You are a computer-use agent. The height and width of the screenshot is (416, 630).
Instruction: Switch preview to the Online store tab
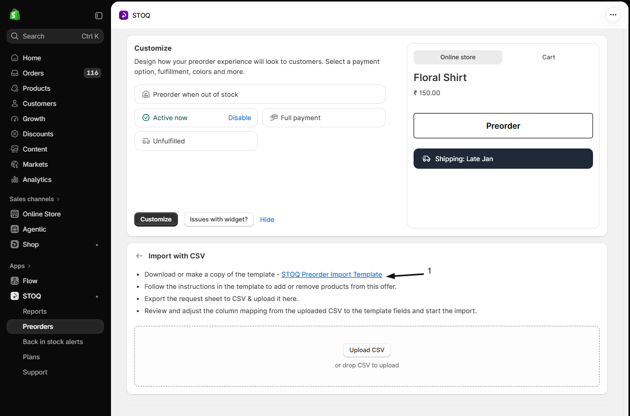point(458,57)
